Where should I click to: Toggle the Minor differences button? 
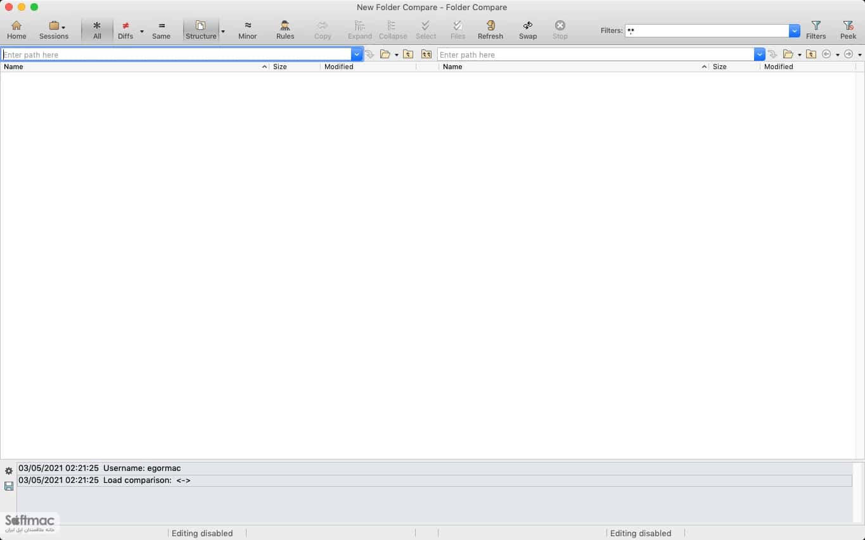(x=248, y=30)
